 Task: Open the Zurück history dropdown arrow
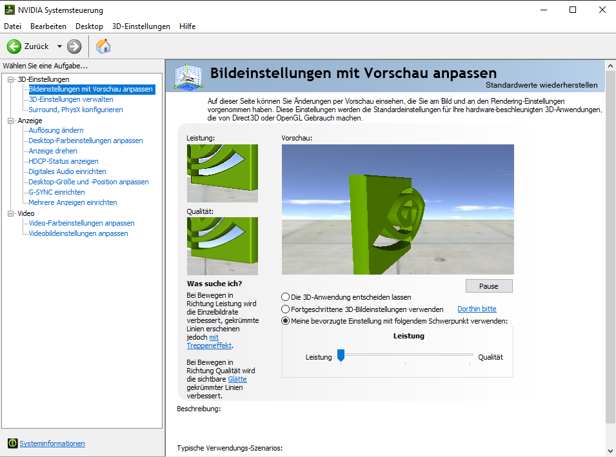coord(59,46)
